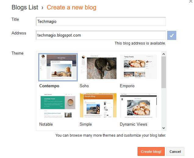Pick the Emporio theme thumbnail
Viewport: 194px width, 158px height.
138,67
